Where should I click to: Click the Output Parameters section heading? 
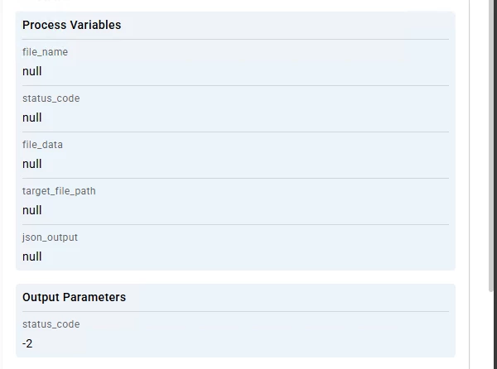point(74,297)
